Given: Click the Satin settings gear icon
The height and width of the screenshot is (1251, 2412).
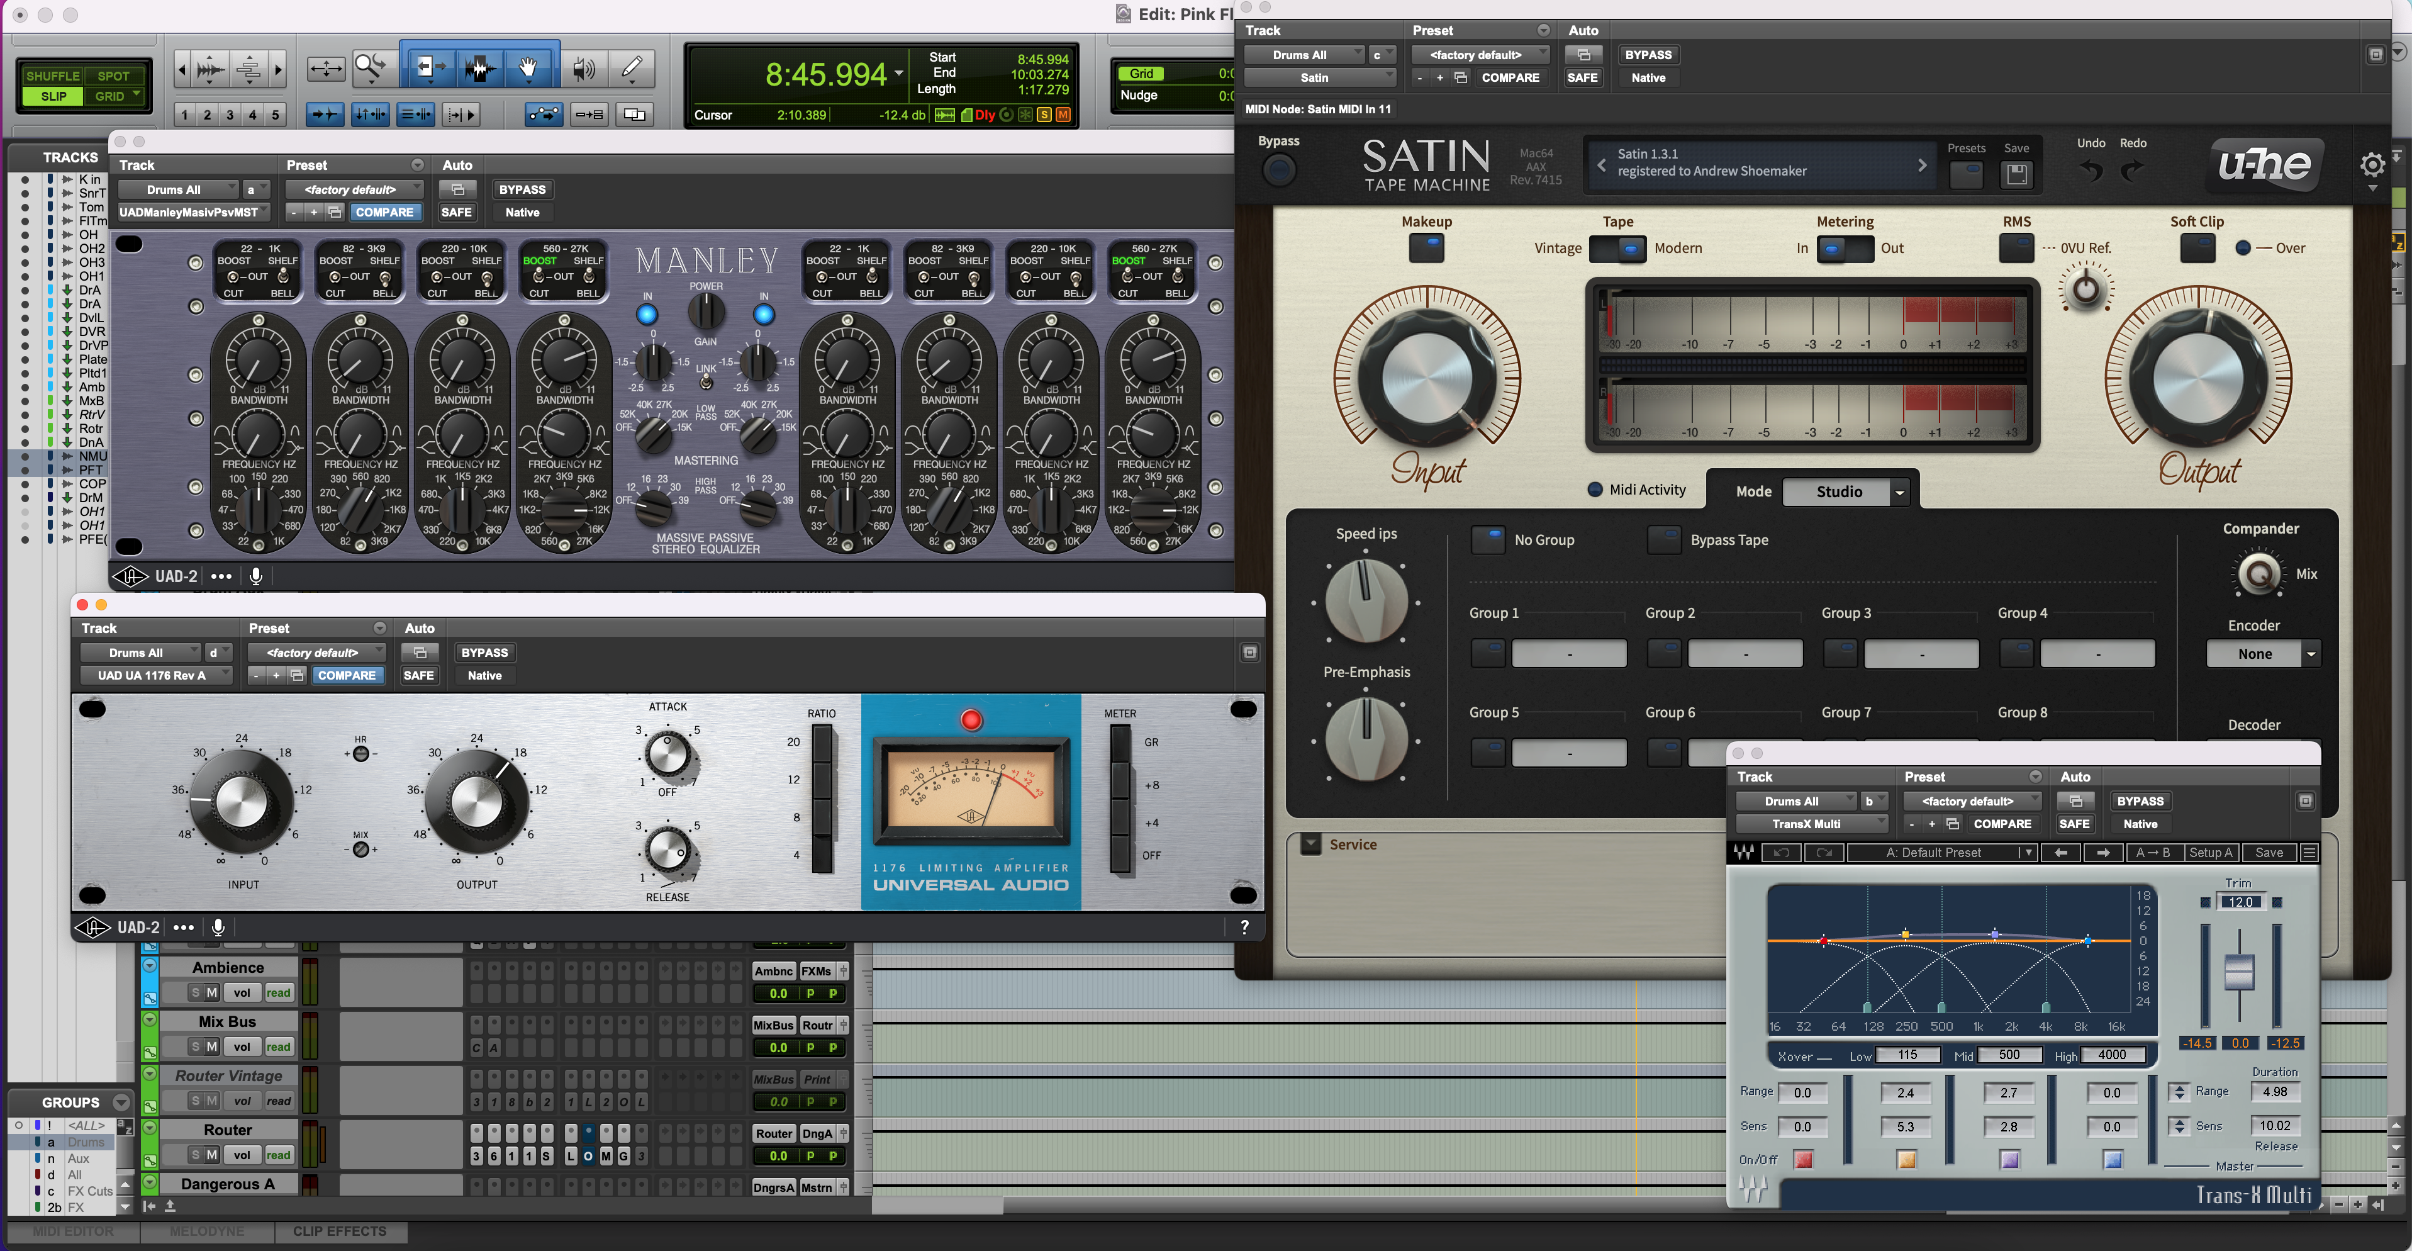Looking at the screenshot, I should click(x=2372, y=165).
